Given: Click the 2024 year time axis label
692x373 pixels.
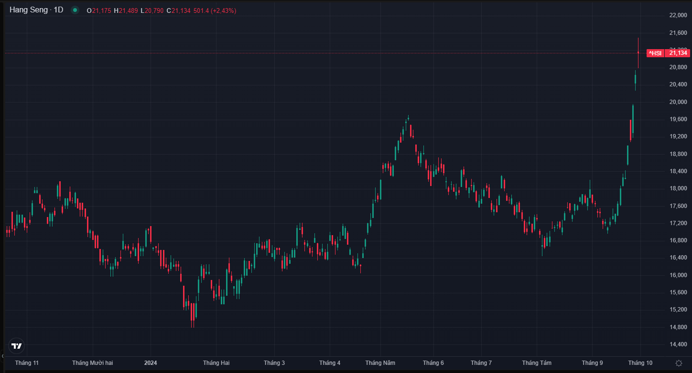Looking at the screenshot, I should click(151, 363).
